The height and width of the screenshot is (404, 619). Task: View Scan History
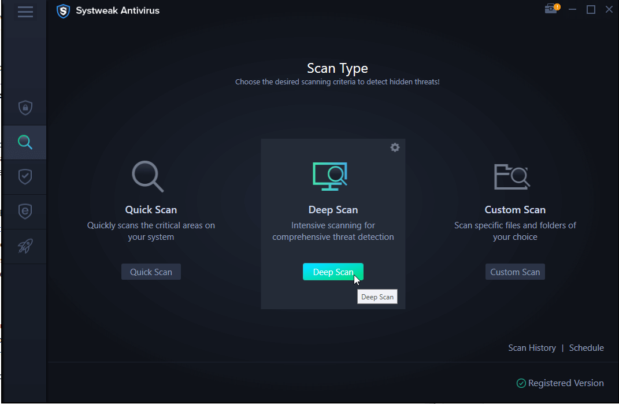click(532, 347)
